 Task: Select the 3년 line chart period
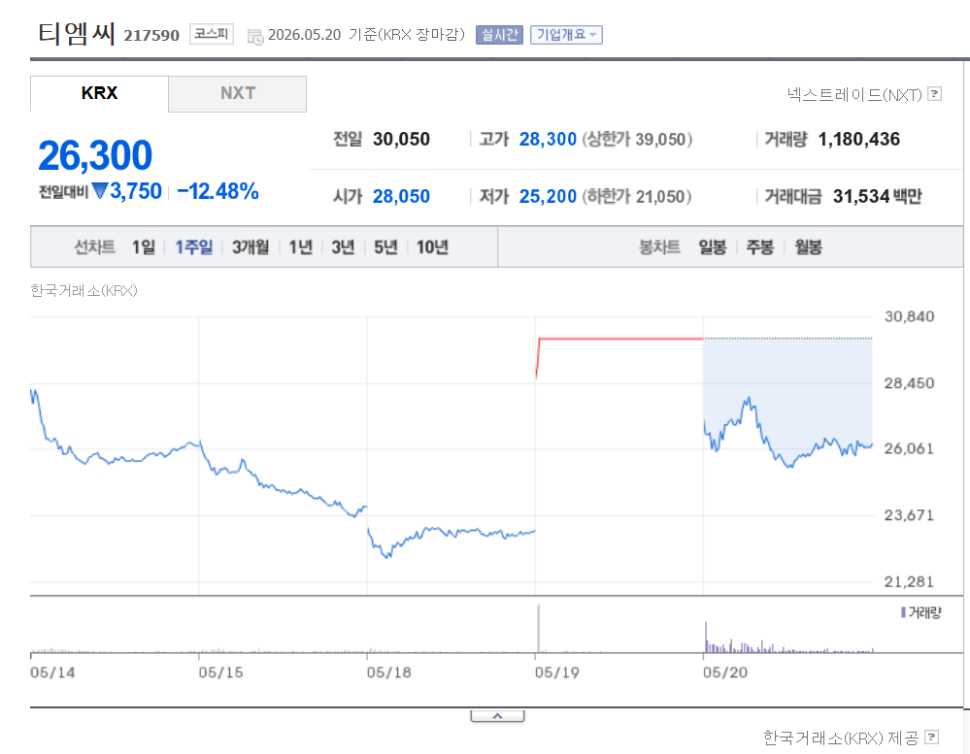pos(344,247)
